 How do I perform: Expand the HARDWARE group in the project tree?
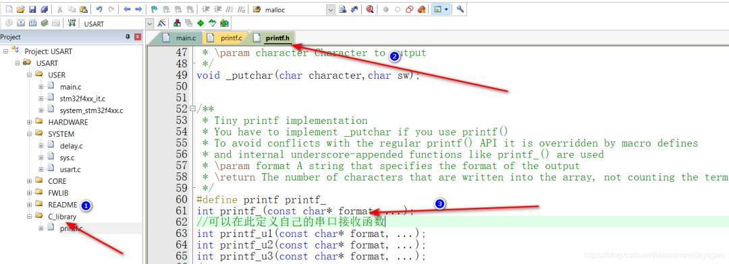(x=29, y=122)
